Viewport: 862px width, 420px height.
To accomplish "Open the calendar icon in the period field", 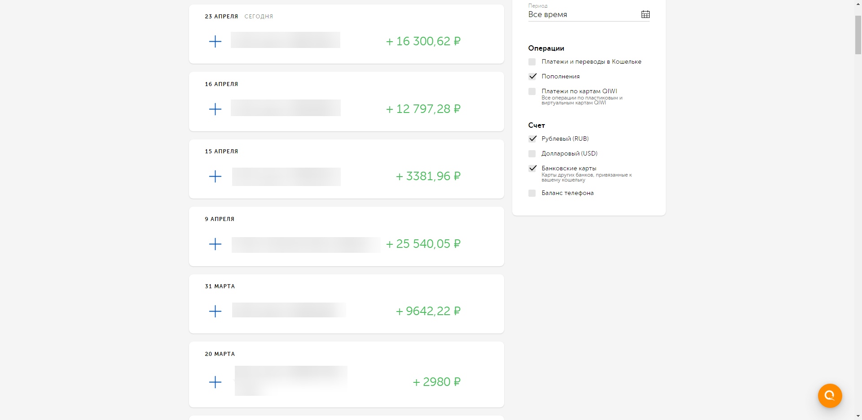I will click(646, 14).
